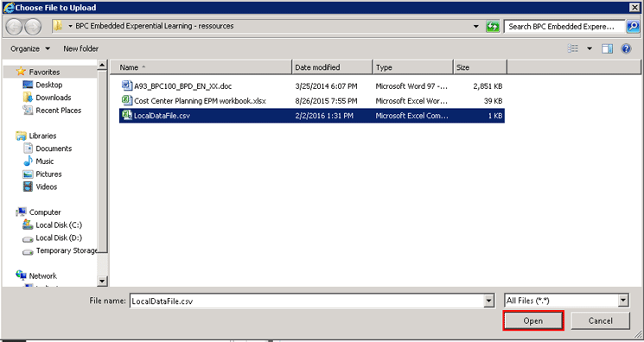644x342 pixels.
Task: Click the navigation pane scroll down arrow
Action: [x=102, y=281]
